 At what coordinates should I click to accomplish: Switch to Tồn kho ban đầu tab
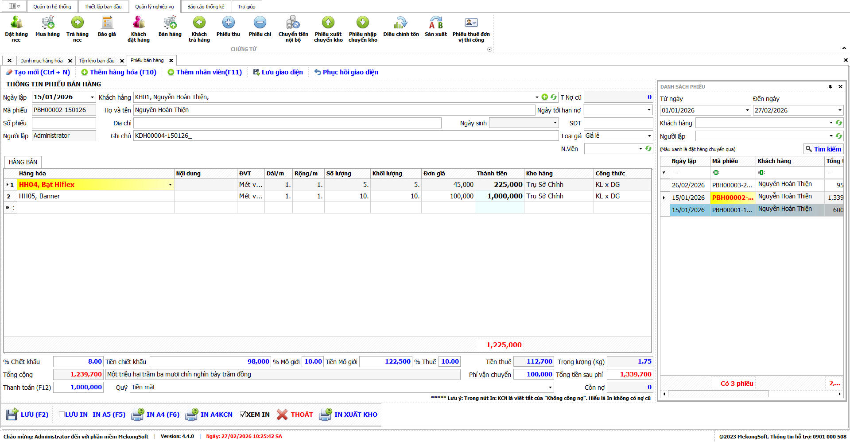[97, 61]
